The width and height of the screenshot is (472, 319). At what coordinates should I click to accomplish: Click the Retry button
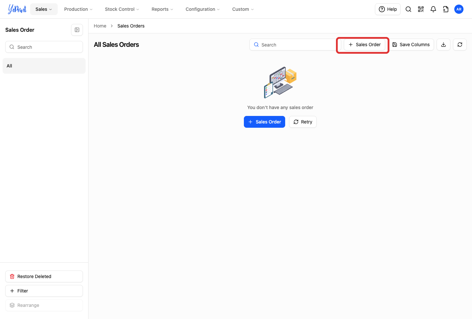(x=303, y=122)
